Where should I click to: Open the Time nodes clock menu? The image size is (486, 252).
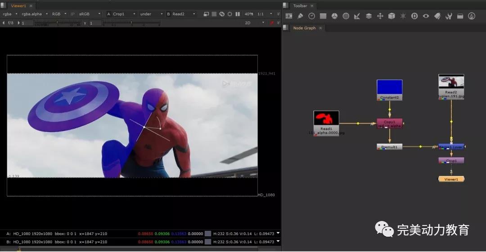311,16
